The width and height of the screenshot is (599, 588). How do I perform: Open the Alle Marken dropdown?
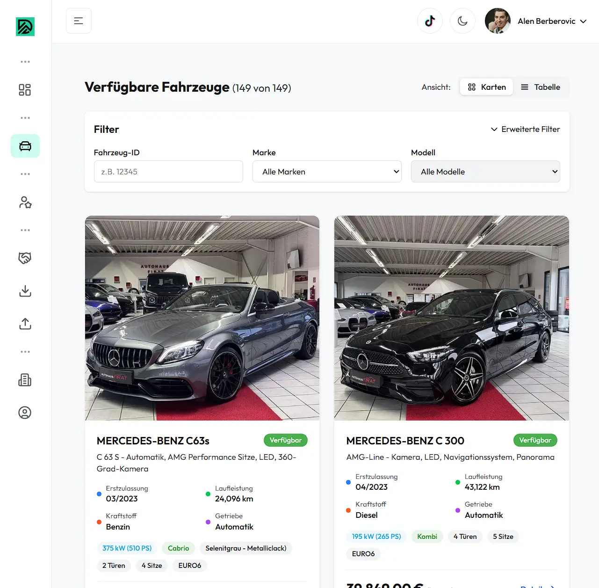coord(327,172)
